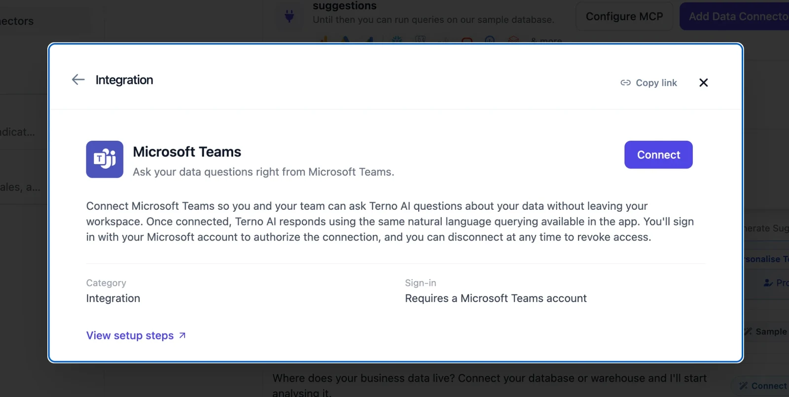This screenshot has width=789, height=397.
Task: Click Add Data Connector in background page
Action: [x=734, y=16]
